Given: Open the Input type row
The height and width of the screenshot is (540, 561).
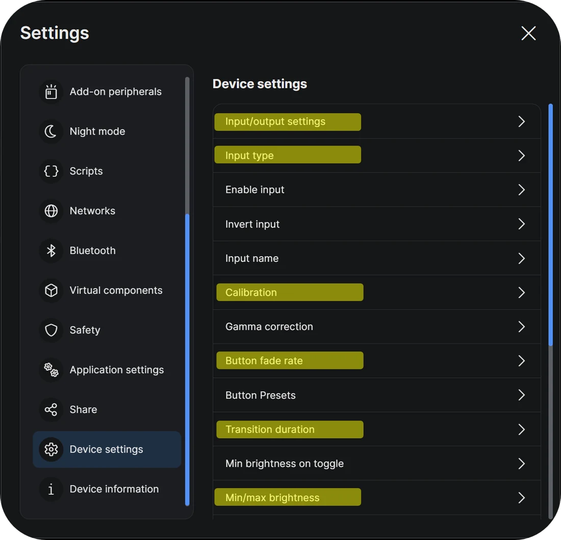Looking at the screenshot, I should click(377, 156).
